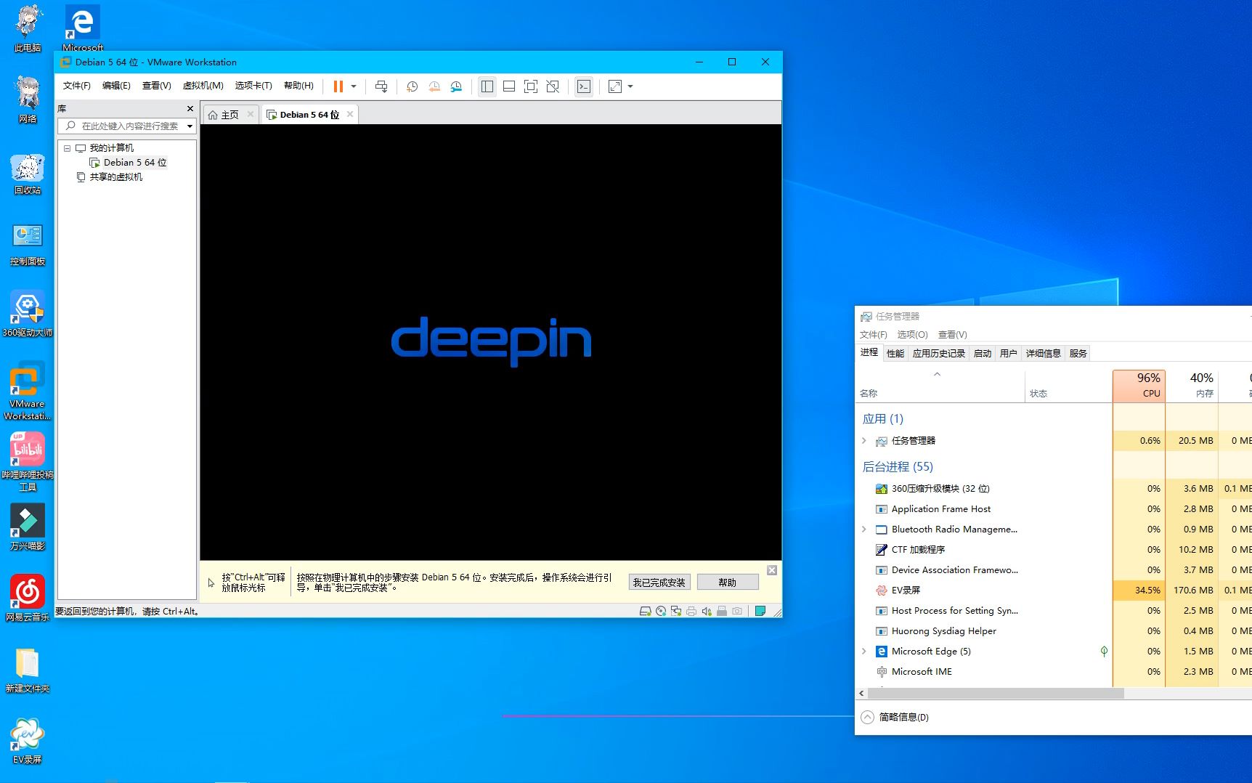Screen dimensions: 1252x783
Task: Select the 网易云音乐 desktop icon
Action: [28, 599]
